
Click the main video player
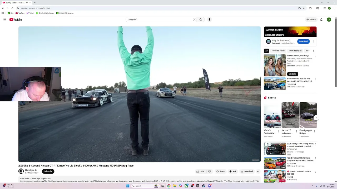140,94
